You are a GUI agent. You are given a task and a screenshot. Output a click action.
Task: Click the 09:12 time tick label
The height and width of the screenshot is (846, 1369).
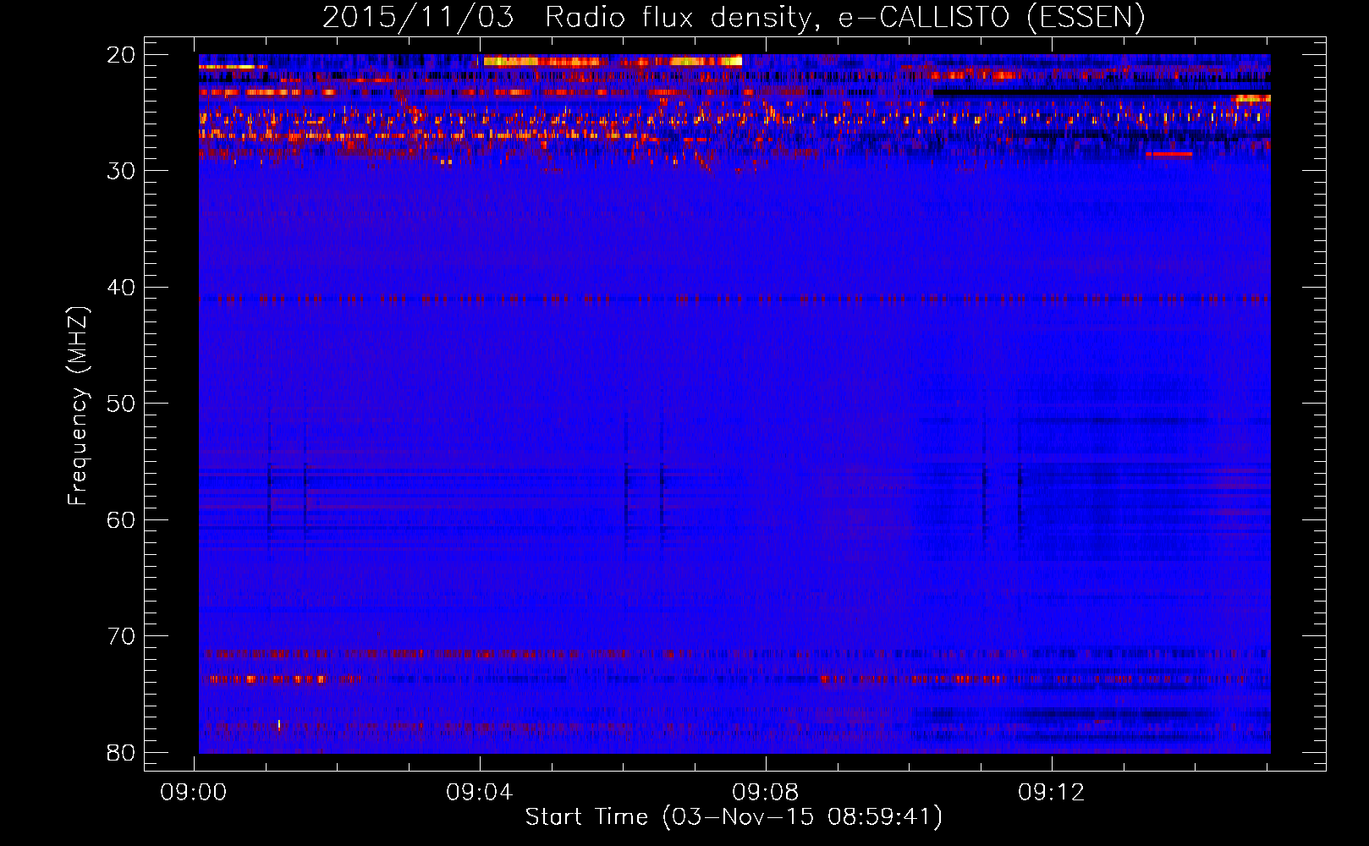tap(1052, 793)
